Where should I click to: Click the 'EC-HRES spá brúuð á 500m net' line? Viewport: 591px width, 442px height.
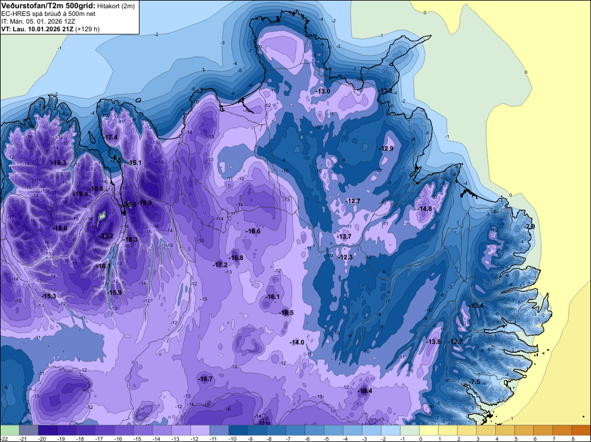tap(48, 14)
